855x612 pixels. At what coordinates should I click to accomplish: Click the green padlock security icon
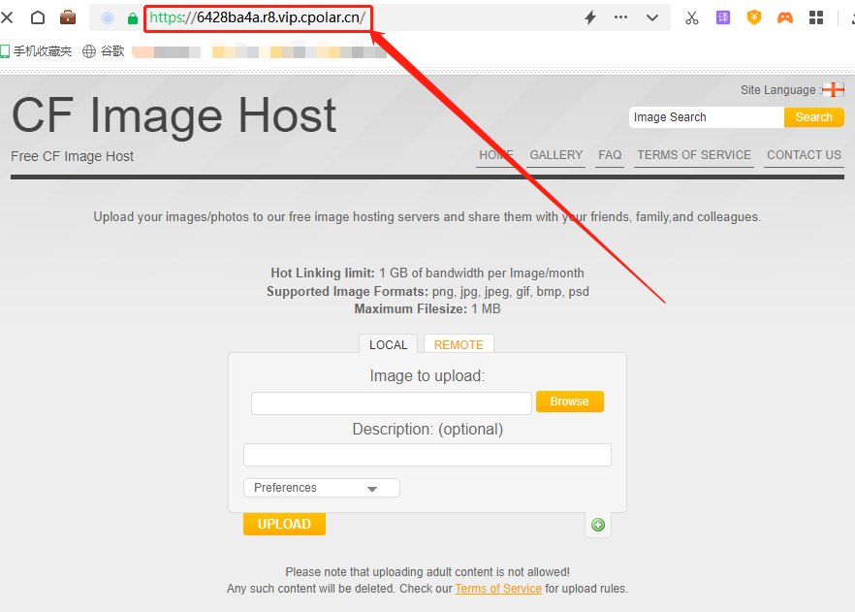[133, 18]
